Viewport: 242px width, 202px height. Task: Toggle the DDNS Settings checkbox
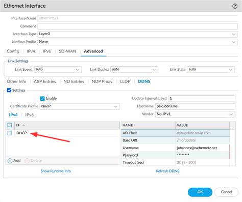tap(9, 90)
